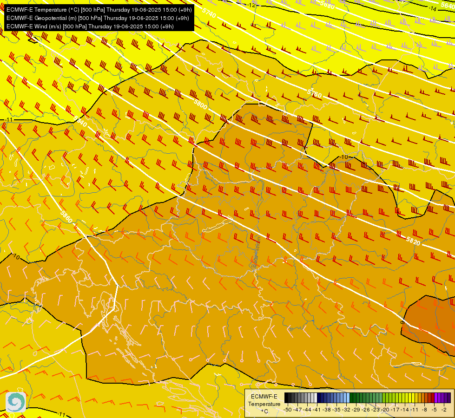Click the 5640 geopotential contour label
This screenshot has height=418, width=455.
448,5
